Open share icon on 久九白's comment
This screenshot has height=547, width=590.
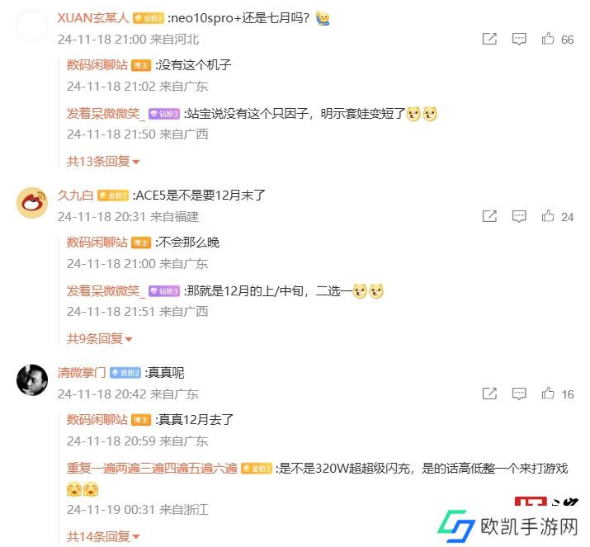[489, 216]
